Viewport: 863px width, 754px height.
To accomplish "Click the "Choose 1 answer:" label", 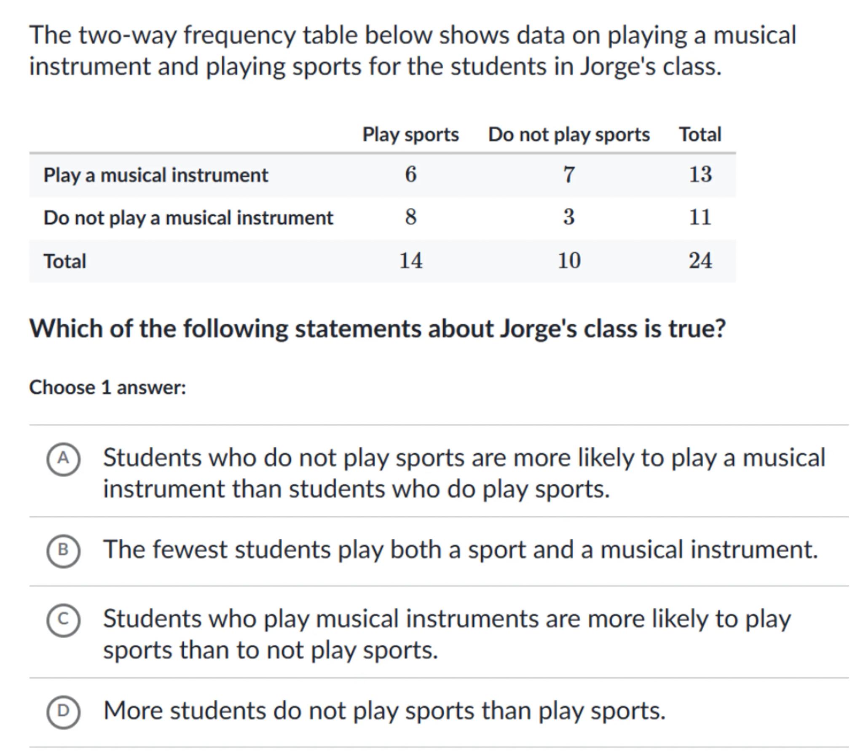I will pos(107,388).
